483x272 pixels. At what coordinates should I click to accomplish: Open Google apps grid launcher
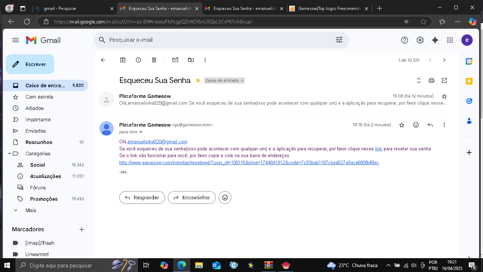pyautogui.click(x=450, y=40)
